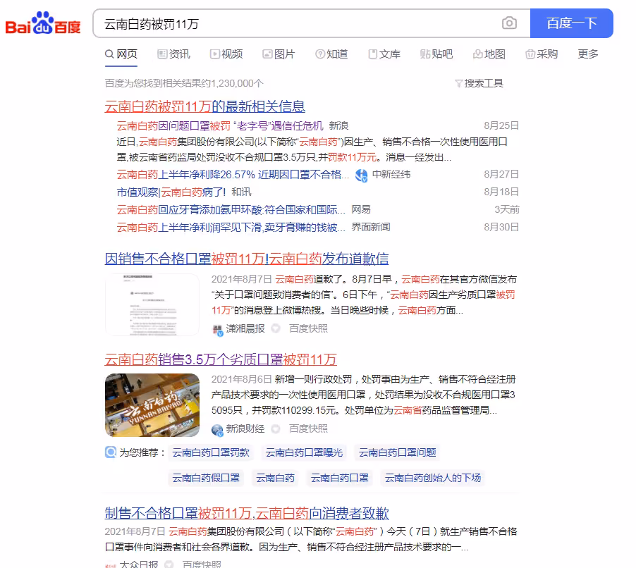Viewport: 636px width, 568px height.
Task: Click the 网易 source label
Action: click(x=361, y=209)
